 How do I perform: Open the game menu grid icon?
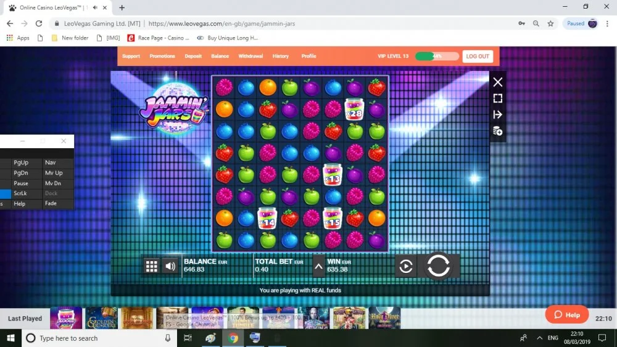tap(152, 266)
